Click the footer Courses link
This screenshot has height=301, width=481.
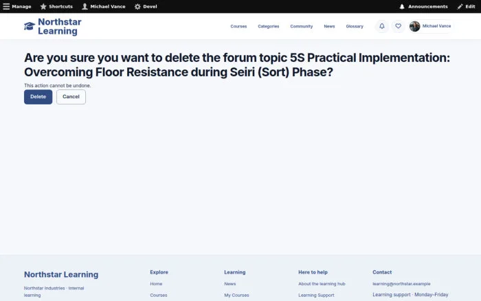[159, 296]
